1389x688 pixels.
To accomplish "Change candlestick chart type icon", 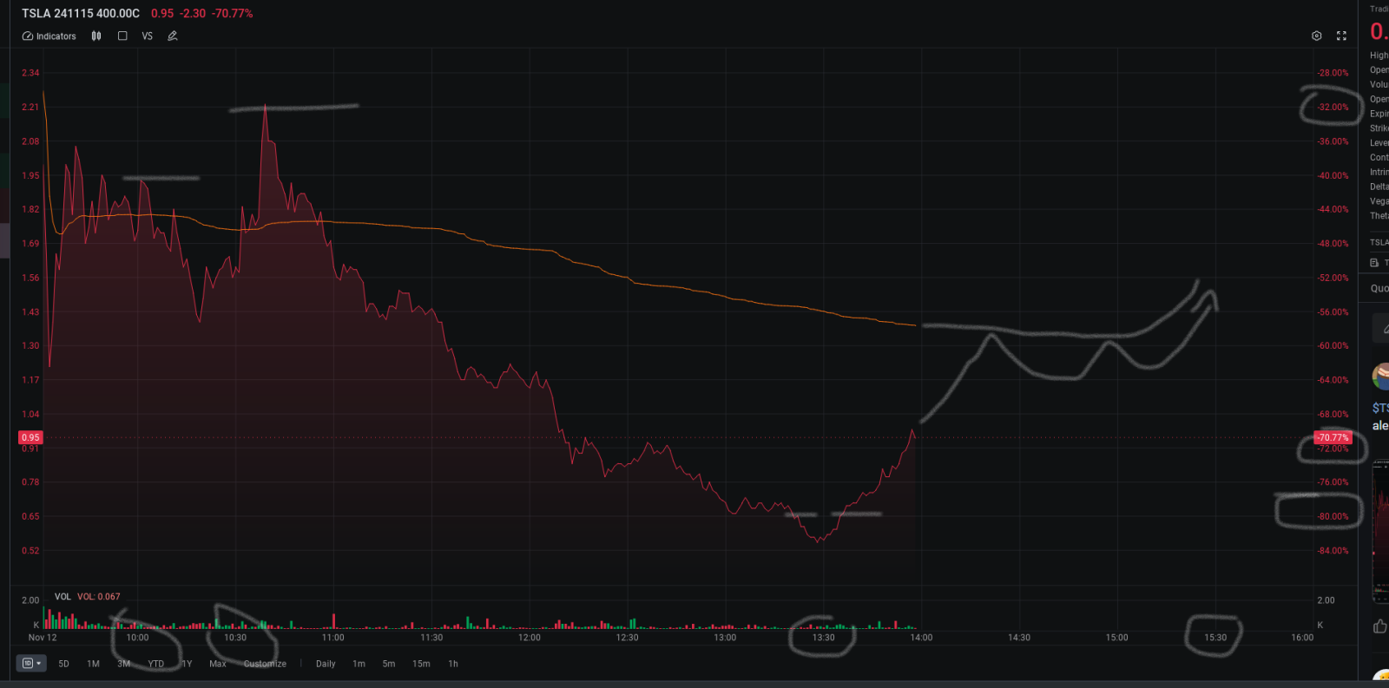I will (x=96, y=36).
